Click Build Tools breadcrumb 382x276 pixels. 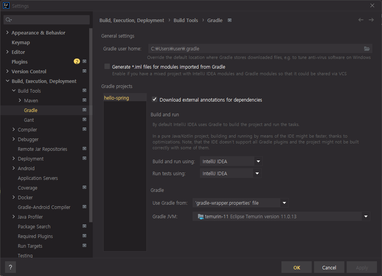[186, 21]
